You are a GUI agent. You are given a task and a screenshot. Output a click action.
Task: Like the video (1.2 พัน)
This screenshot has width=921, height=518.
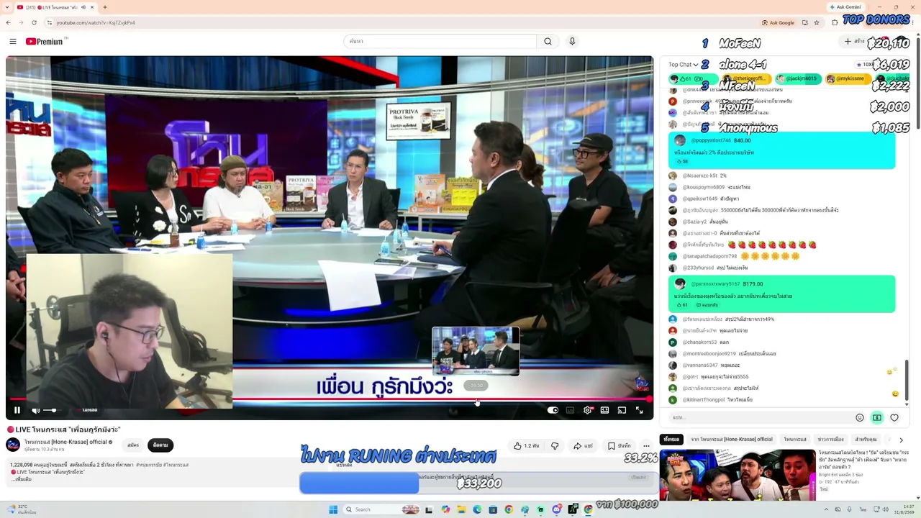[526, 446]
